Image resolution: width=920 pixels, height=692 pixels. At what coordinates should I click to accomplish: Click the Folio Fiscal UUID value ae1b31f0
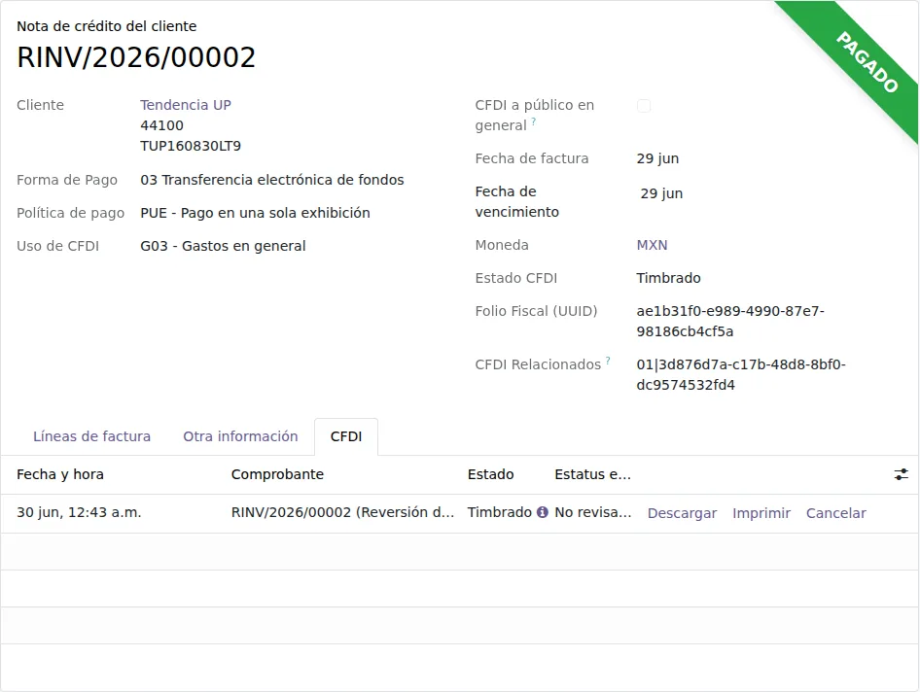pyautogui.click(x=730, y=322)
